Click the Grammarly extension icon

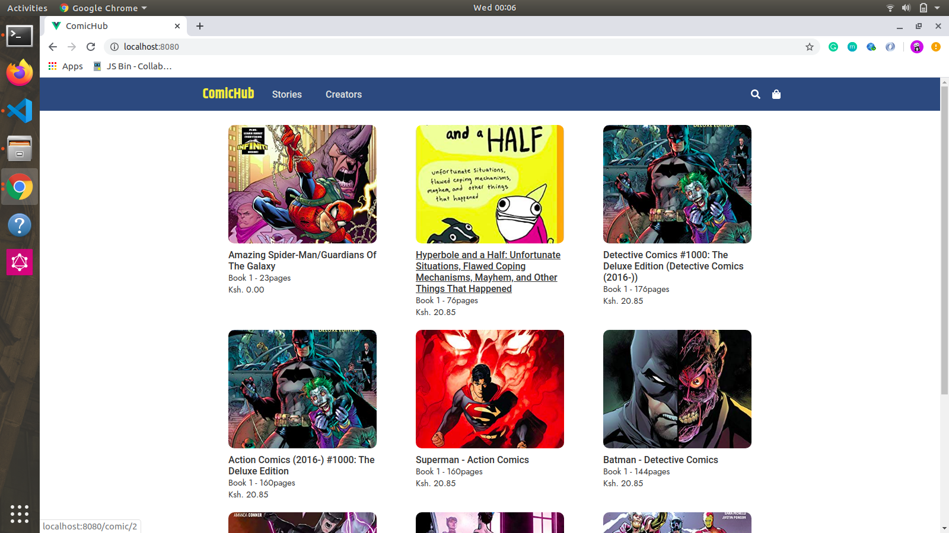[833, 47]
